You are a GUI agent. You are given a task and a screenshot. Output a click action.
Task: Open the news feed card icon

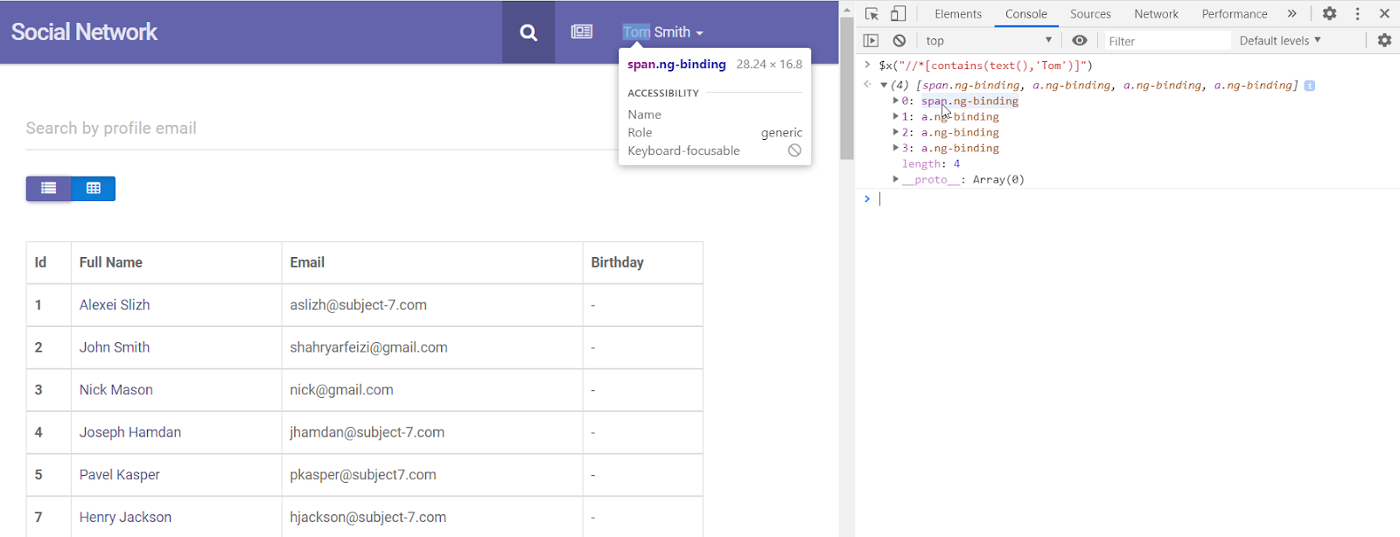(x=582, y=32)
